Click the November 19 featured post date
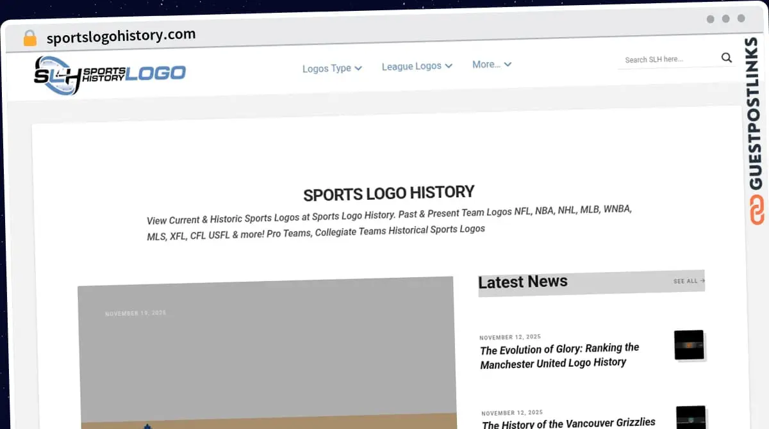 click(136, 313)
